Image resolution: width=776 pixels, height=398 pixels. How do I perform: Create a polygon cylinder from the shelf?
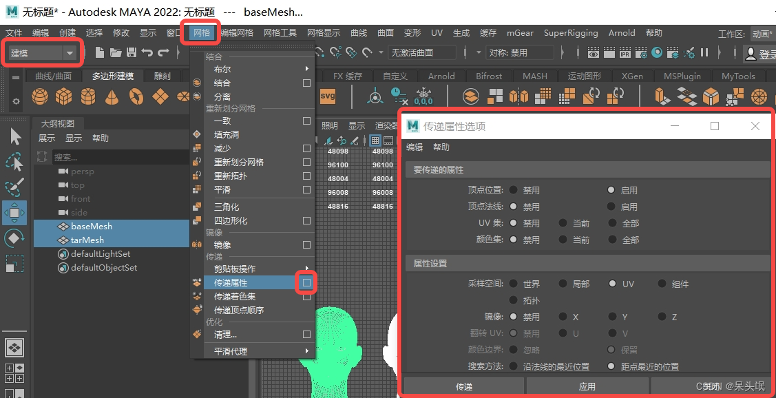click(88, 96)
